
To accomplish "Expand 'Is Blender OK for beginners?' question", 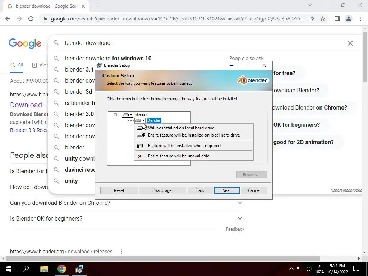I will point(127,218).
